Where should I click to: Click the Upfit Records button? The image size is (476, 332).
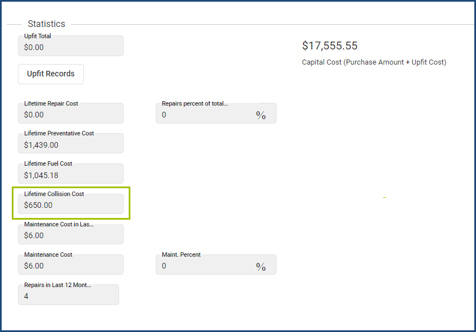51,74
